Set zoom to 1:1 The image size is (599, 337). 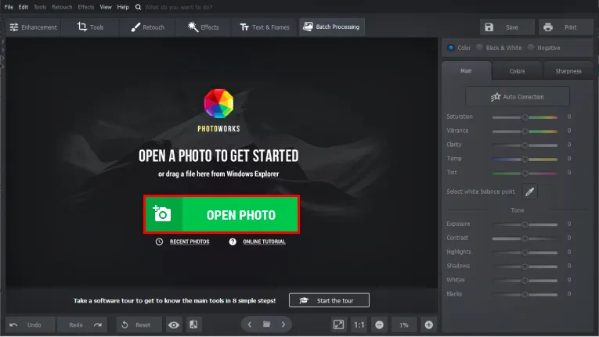(359, 325)
